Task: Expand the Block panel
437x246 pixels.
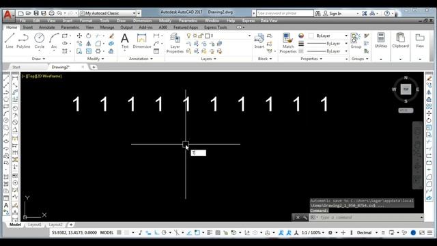Action: pos(265,59)
